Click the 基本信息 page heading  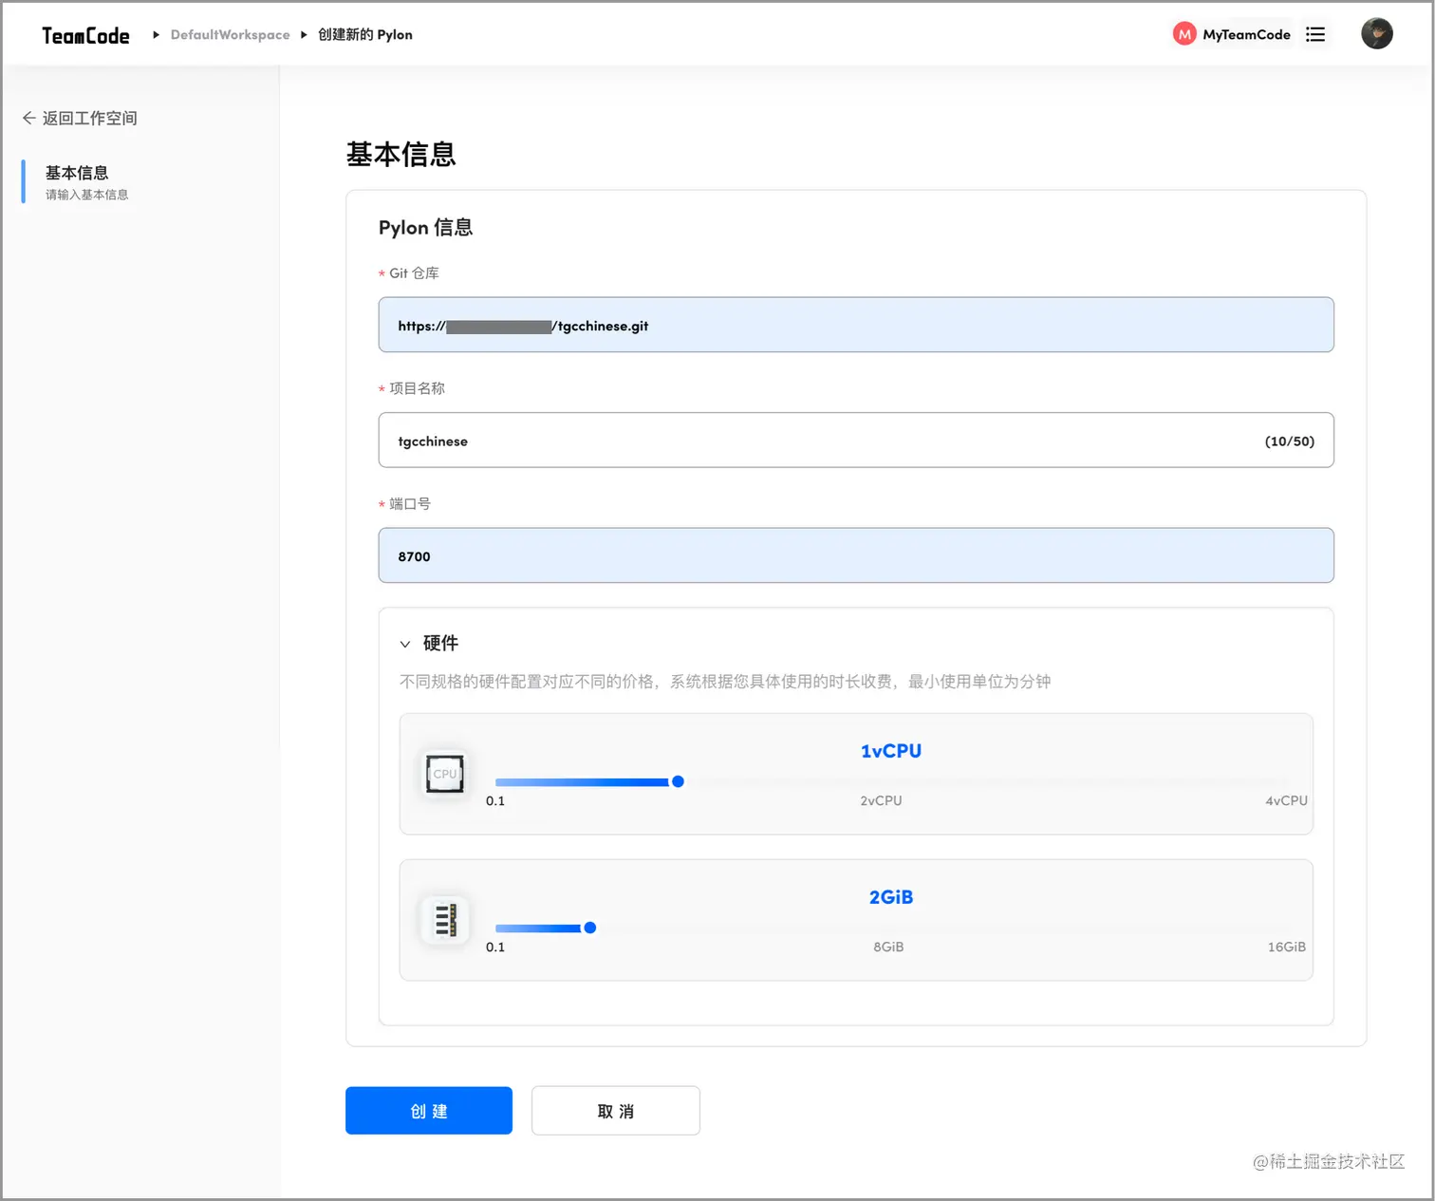pyautogui.click(x=401, y=154)
